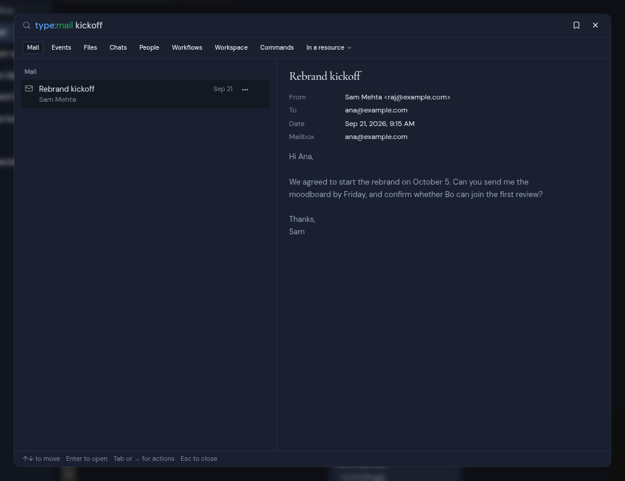Image resolution: width=625 pixels, height=481 pixels.
Task: Click the date Sep 21, 2026, 9:15 AM
Action: pyautogui.click(x=380, y=124)
